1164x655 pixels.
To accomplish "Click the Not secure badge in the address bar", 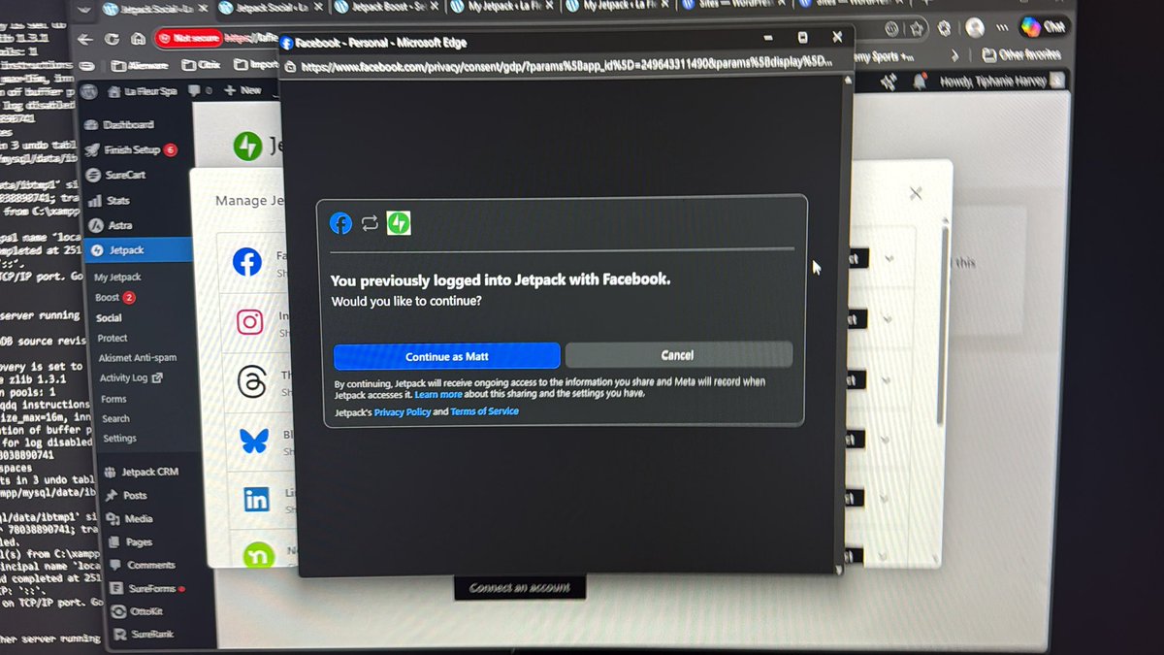I will pos(188,40).
